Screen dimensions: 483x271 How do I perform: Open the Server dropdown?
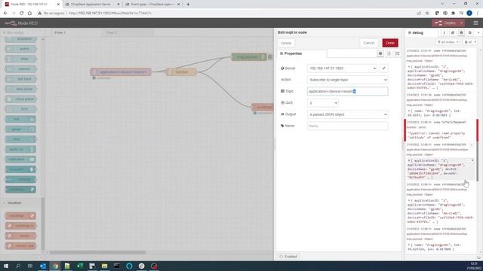pos(342,69)
